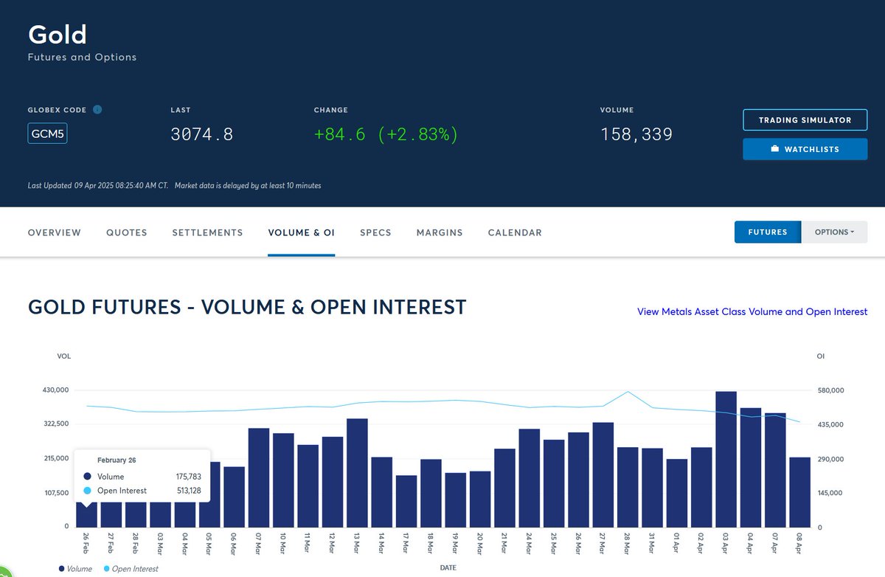The width and height of the screenshot is (885, 577).
Task: Click the 04 Apr volume bar
Action: tap(751, 467)
